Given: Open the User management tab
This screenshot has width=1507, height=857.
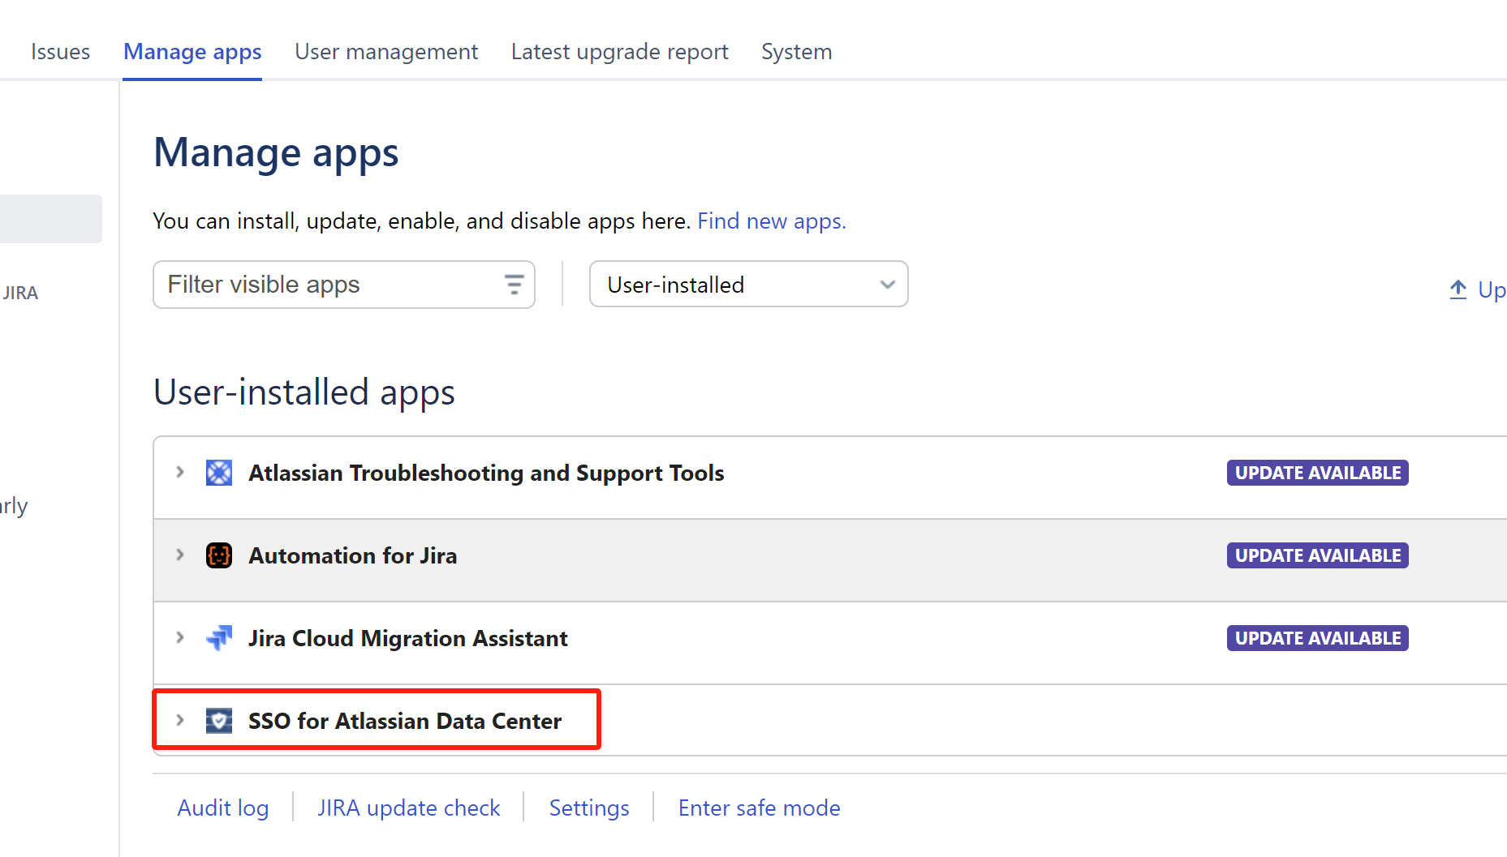Looking at the screenshot, I should pos(386,52).
